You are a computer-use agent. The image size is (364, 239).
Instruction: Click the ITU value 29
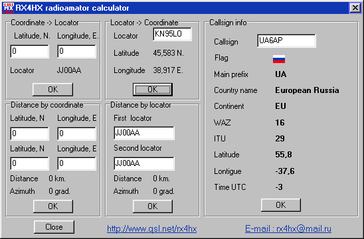(280, 139)
